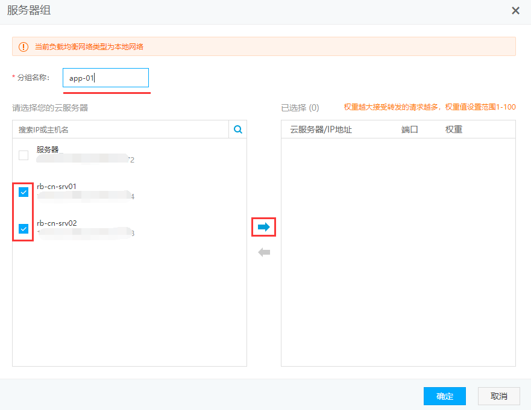Viewport: 531px width, 410px height.
Task: Click the 服务器组 dialog title
Action: [x=30, y=10]
